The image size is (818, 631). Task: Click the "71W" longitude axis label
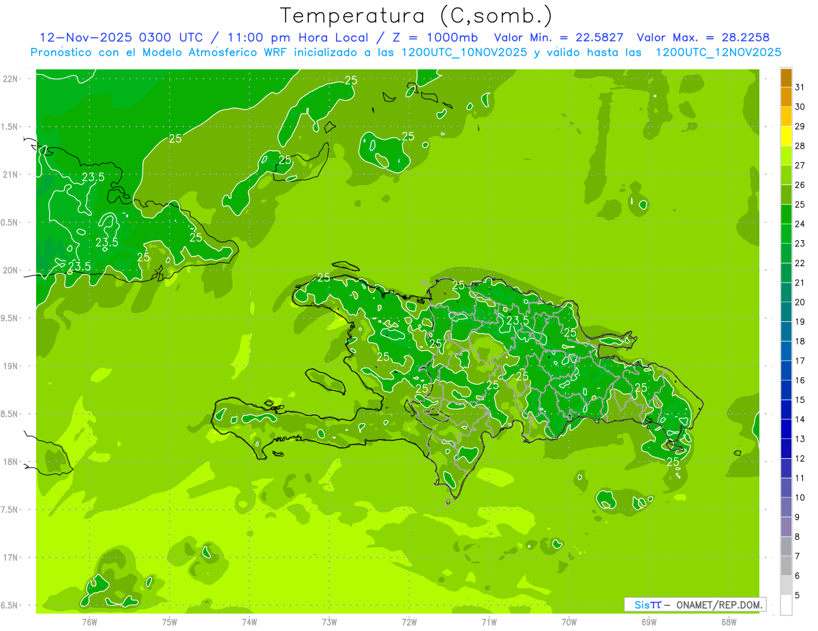(489, 621)
